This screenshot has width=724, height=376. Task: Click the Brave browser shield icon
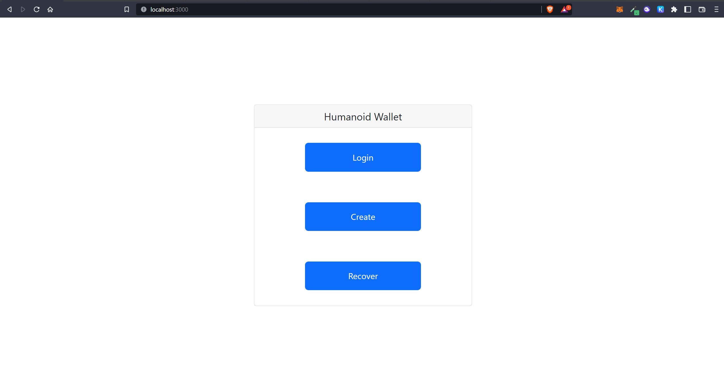[550, 9]
